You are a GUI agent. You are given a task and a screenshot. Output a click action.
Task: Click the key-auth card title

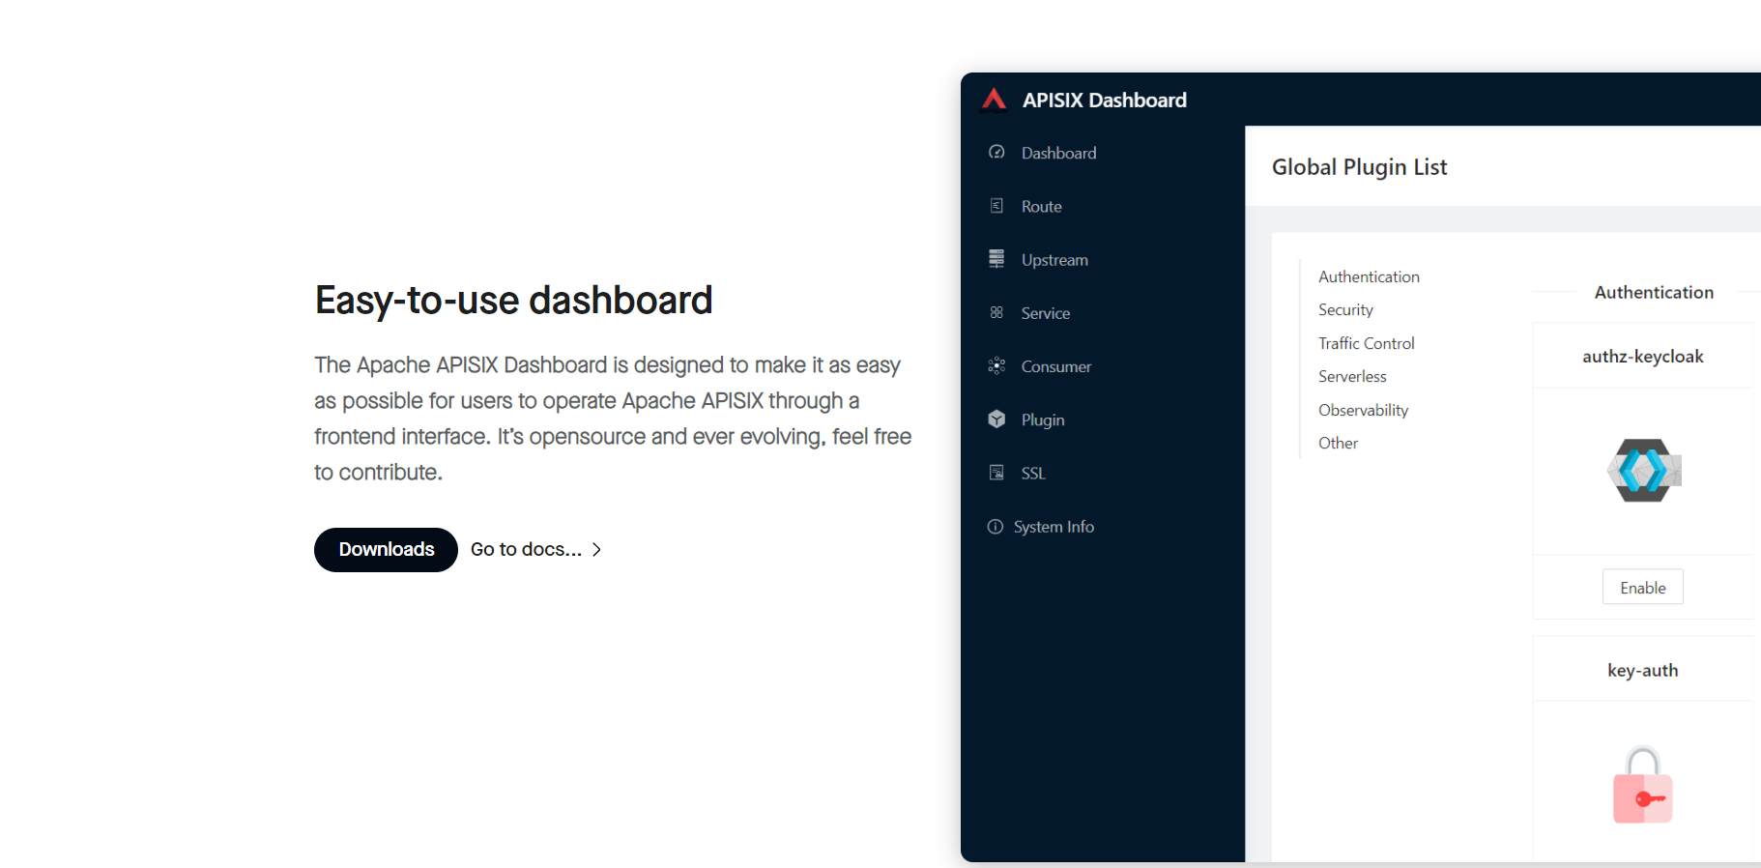[1643, 670]
